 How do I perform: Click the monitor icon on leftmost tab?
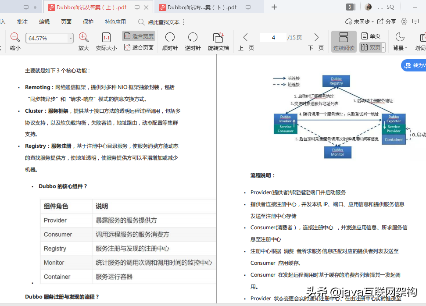click(x=26, y=7)
